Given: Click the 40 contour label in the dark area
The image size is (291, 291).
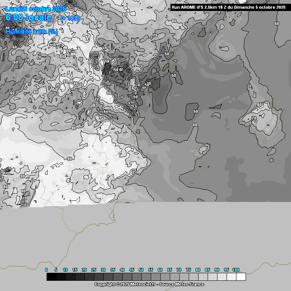Looking at the screenshot, I should [x=122, y=70].
